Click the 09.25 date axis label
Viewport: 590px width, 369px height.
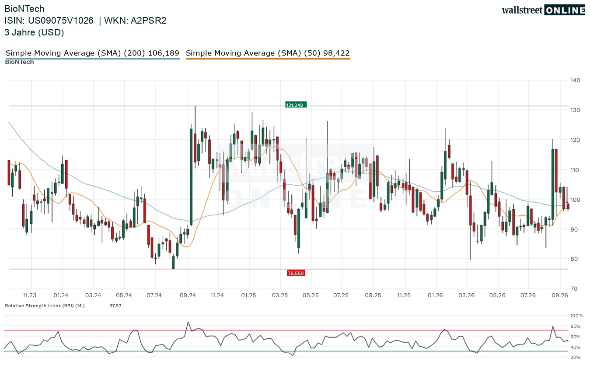373,295
